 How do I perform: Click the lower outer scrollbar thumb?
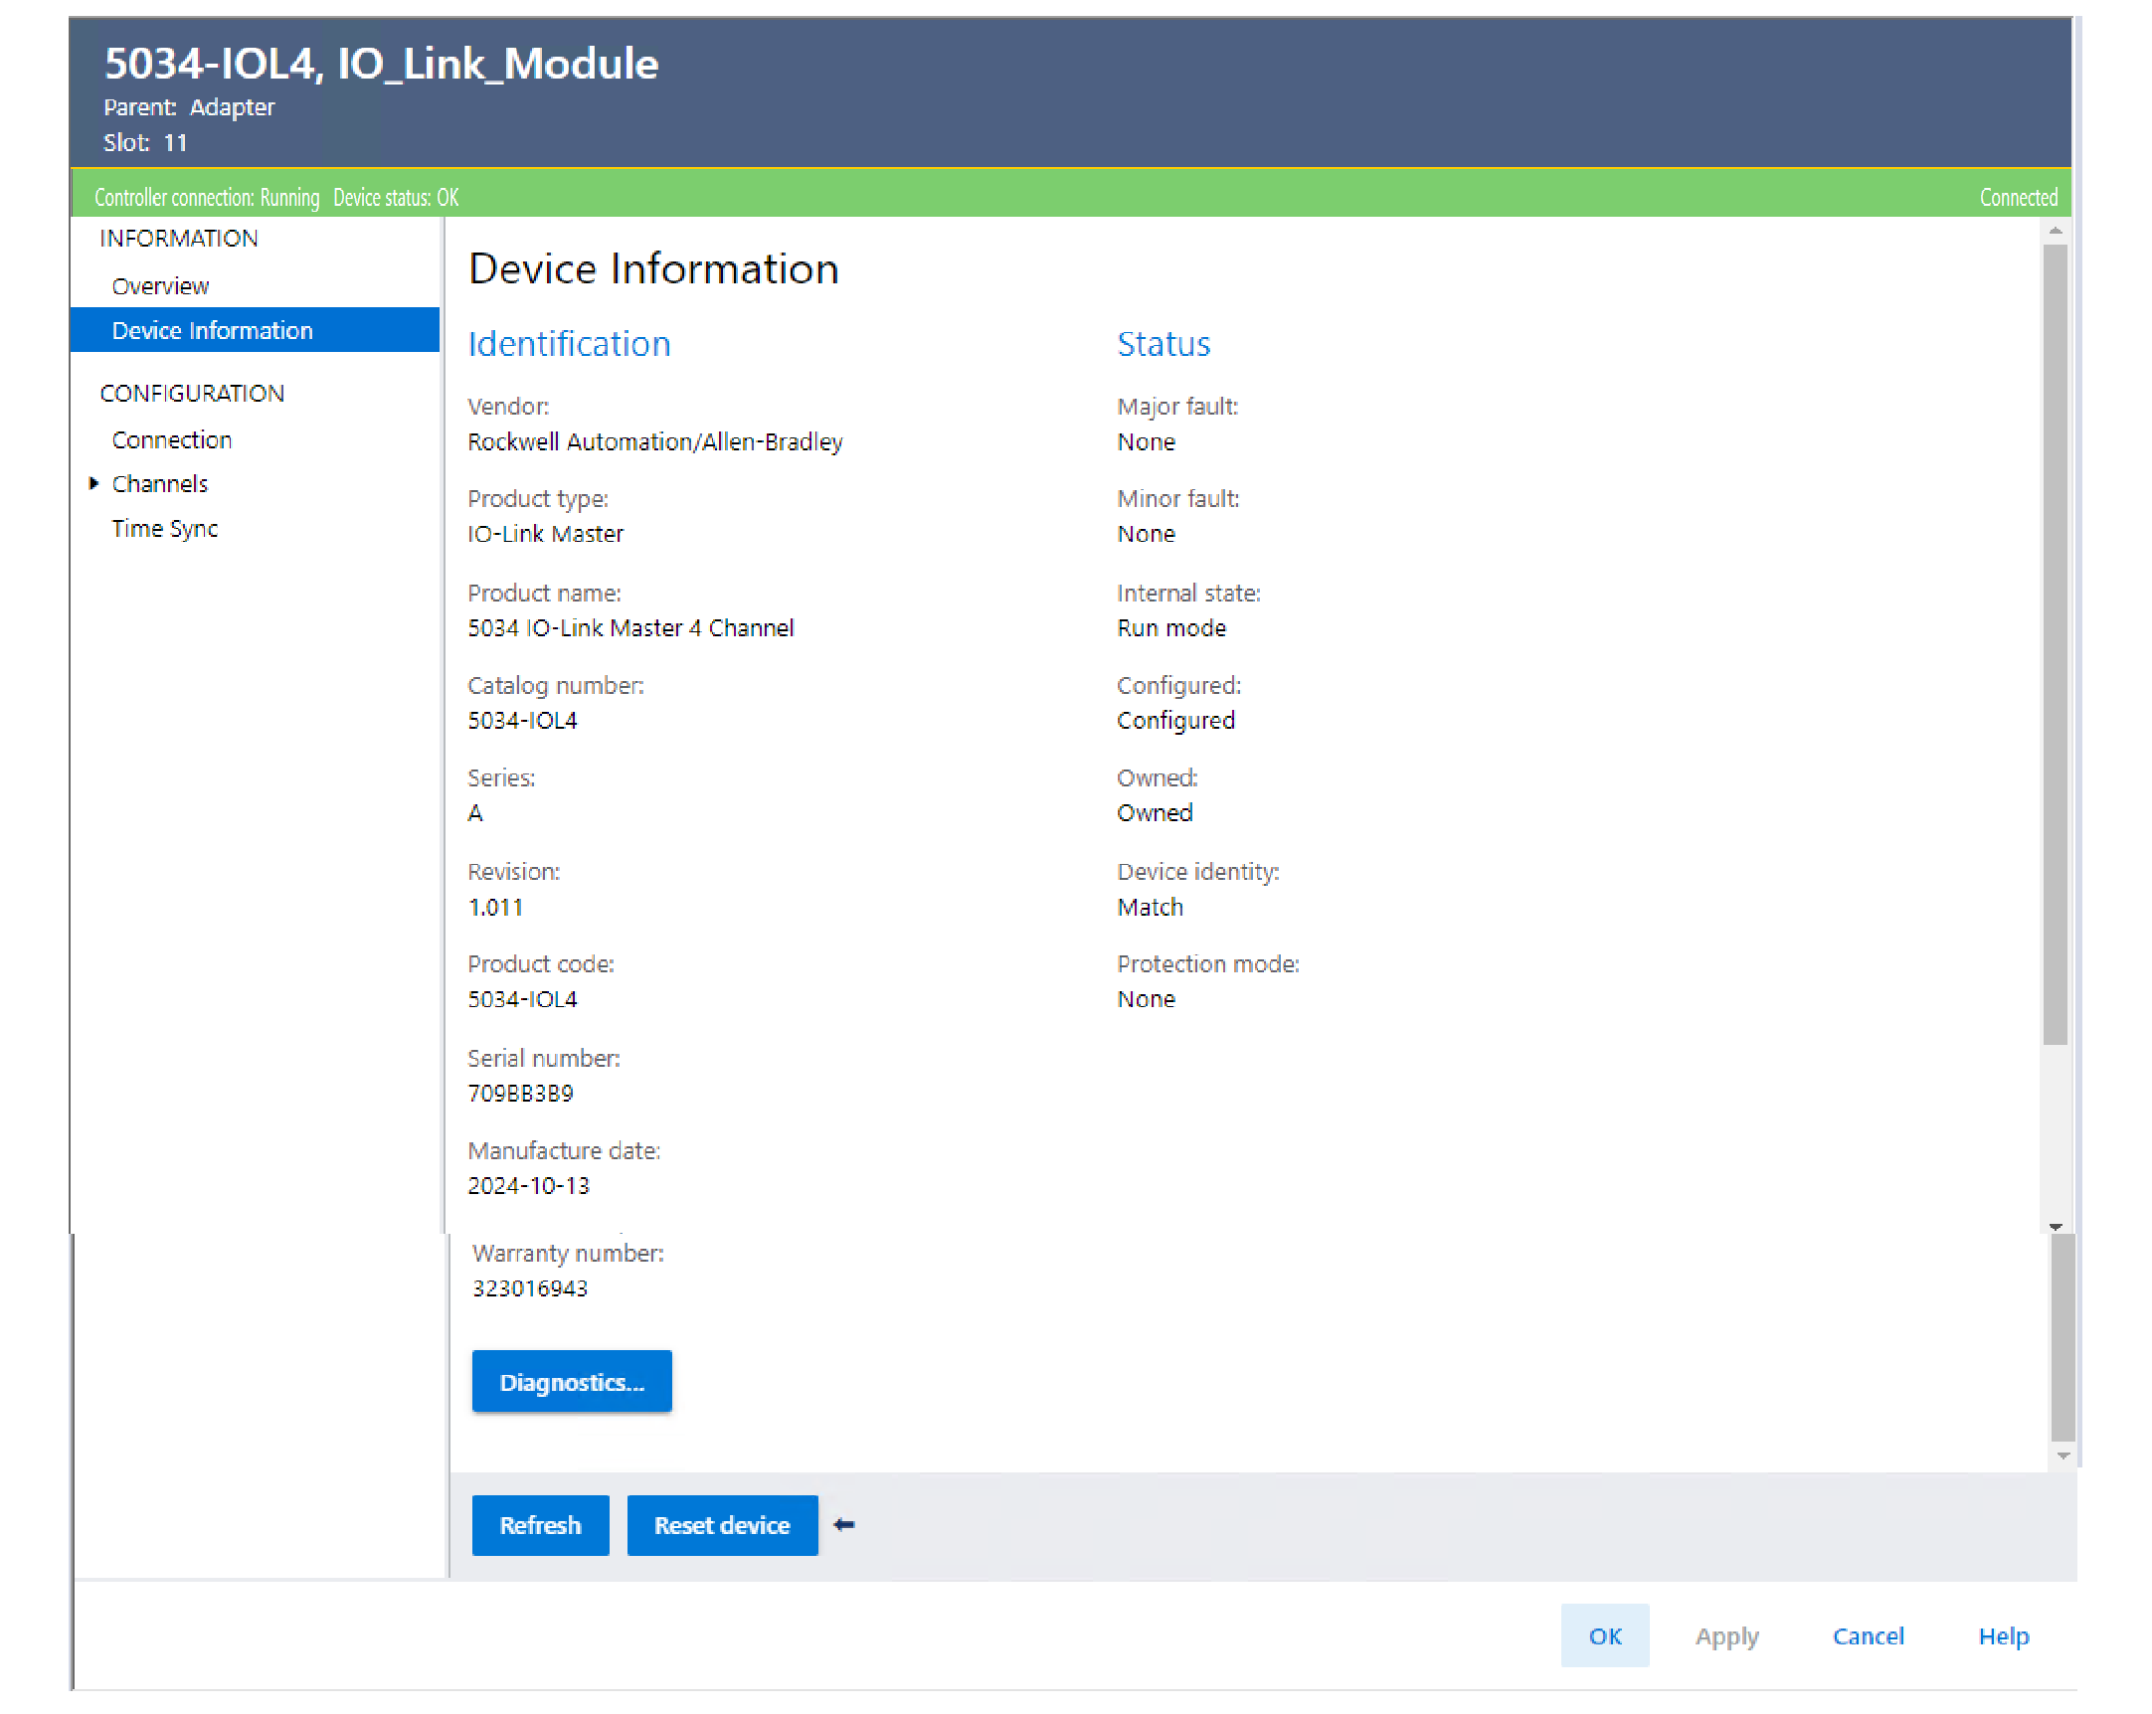[x=2063, y=1337]
